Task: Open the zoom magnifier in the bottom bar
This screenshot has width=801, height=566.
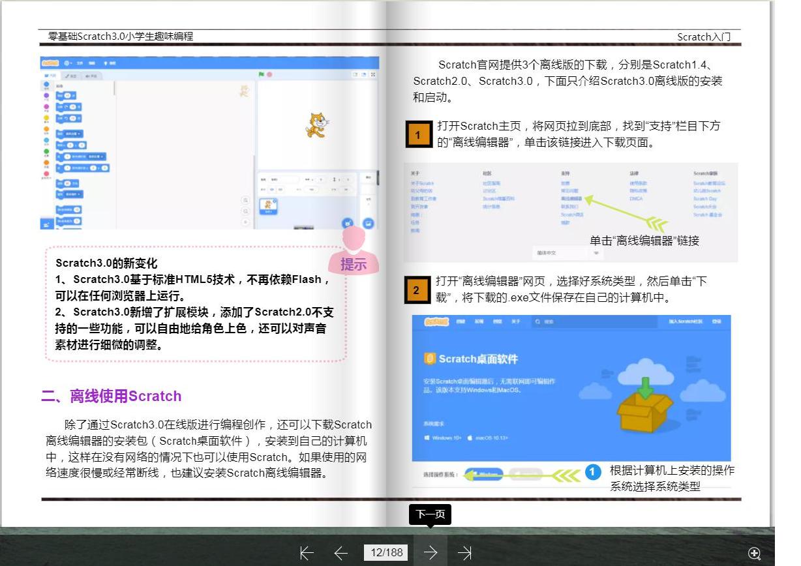Action: (755, 554)
